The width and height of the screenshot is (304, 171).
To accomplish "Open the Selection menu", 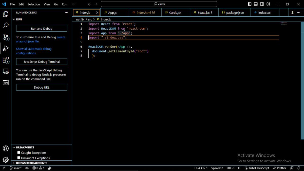I will [34, 4].
